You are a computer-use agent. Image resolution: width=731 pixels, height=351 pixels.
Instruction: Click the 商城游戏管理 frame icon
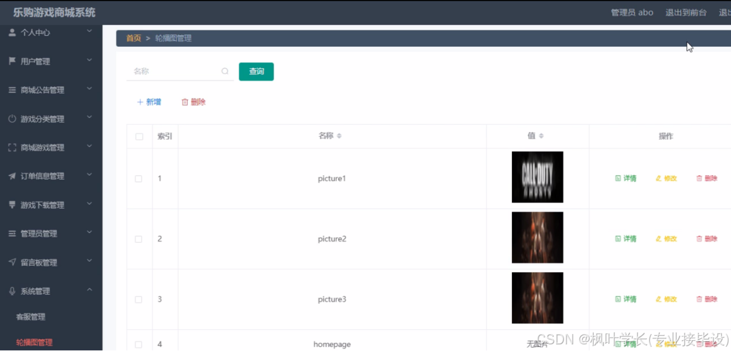12,147
